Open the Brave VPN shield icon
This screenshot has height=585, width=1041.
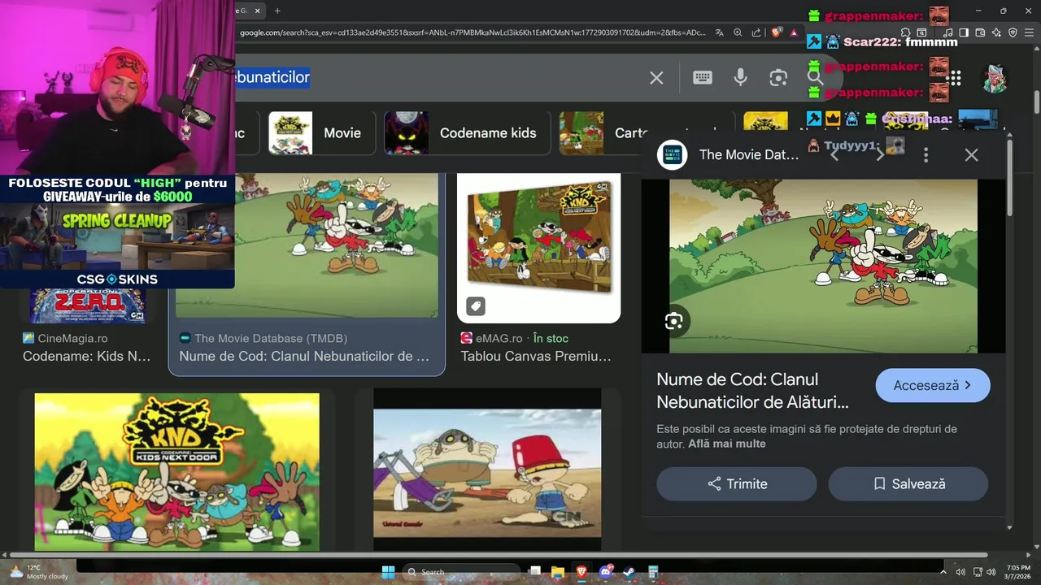1013,32
